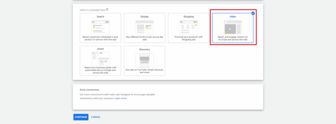The height and width of the screenshot is (124, 336).
Task: Click the Video player illustration
Action: pos(233,27)
